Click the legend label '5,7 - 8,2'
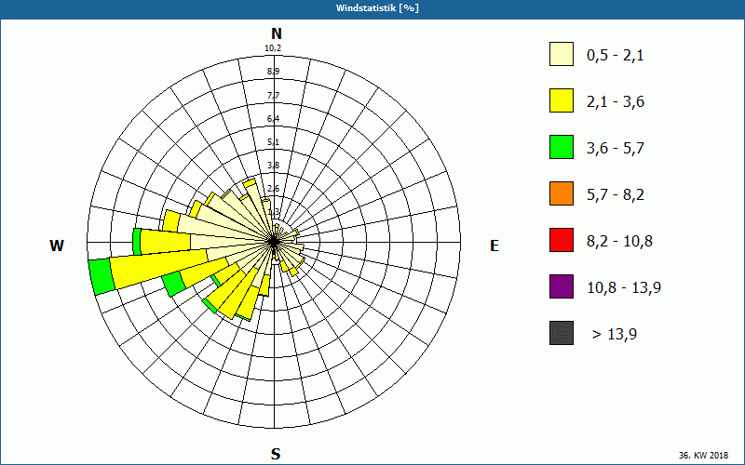Screen dimensions: 745x465 [x=616, y=195]
